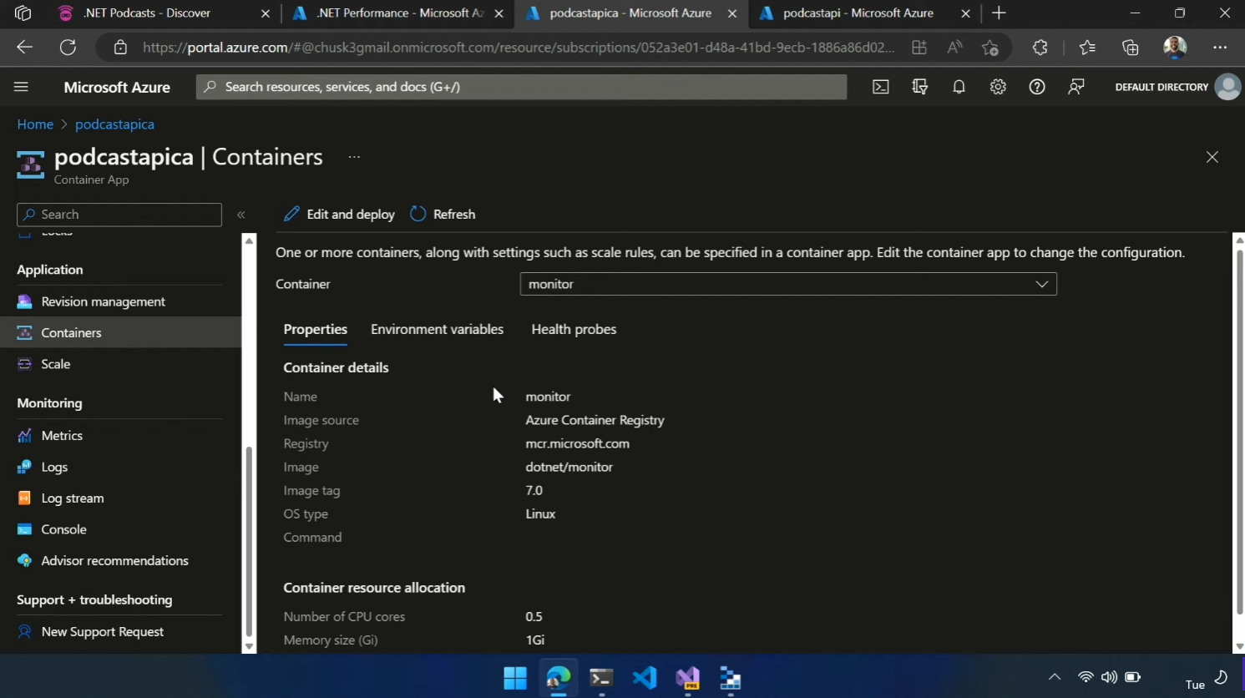Switch to the Health probes tab
The height and width of the screenshot is (698, 1245).
[574, 329]
